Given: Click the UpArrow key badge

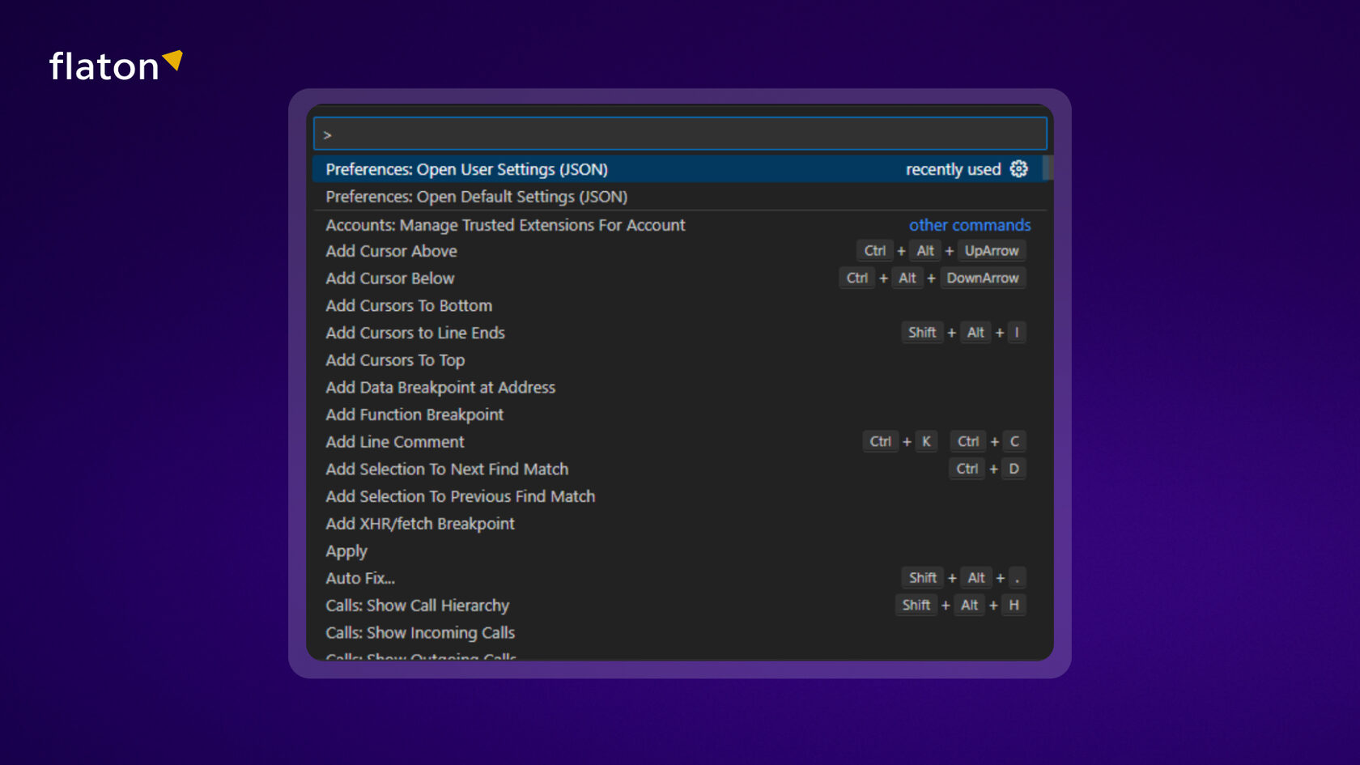Looking at the screenshot, I should click(x=991, y=251).
